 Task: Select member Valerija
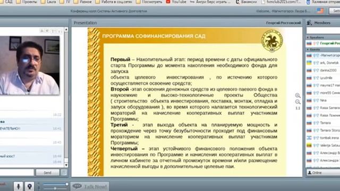point(323,145)
